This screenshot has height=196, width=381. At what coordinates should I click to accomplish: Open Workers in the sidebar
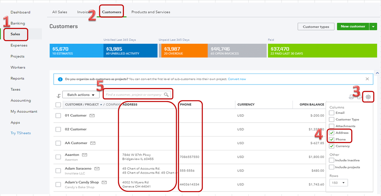(x=18, y=67)
